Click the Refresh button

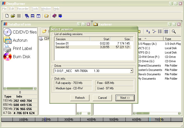(80, 98)
